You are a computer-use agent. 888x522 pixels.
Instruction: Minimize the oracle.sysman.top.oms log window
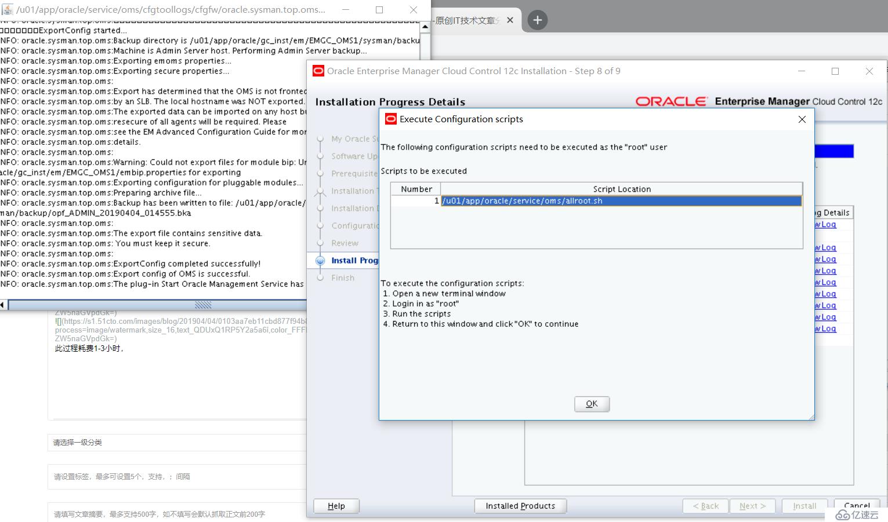click(x=346, y=10)
